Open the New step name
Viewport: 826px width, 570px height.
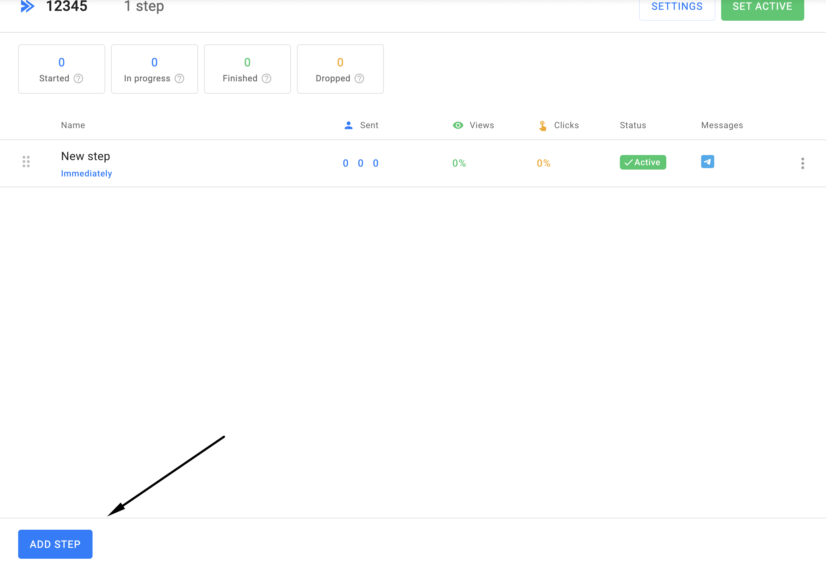click(x=86, y=156)
